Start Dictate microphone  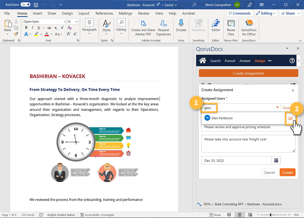coord(181,26)
